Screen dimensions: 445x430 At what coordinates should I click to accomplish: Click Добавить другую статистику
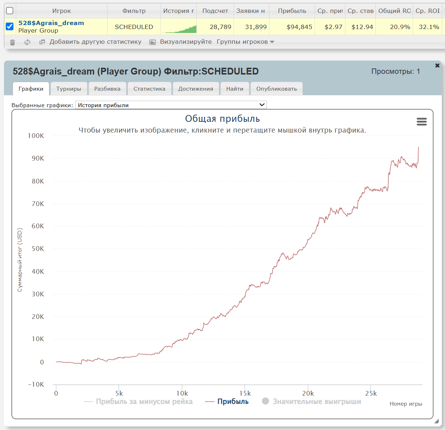(95, 42)
